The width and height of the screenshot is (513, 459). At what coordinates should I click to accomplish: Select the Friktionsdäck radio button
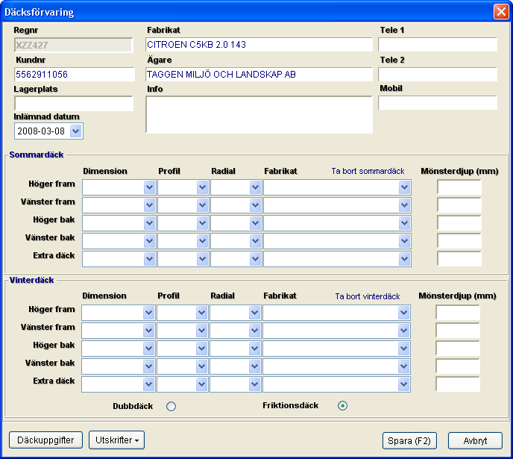pos(342,405)
